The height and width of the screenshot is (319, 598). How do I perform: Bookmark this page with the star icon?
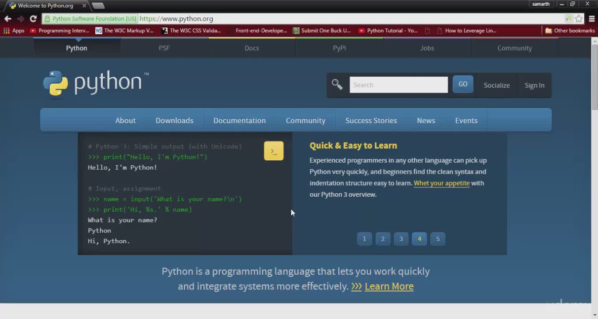(x=579, y=19)
